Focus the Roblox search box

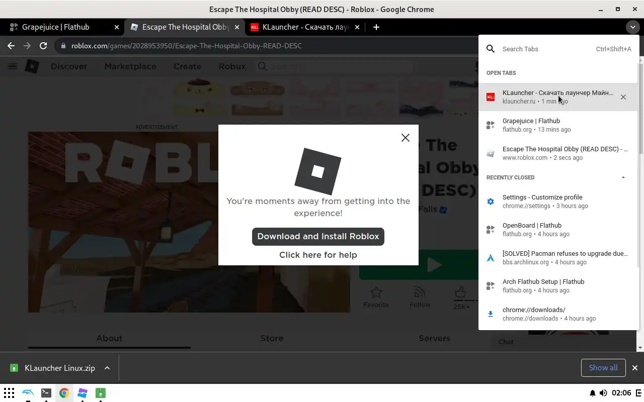[x=335, y=66]
